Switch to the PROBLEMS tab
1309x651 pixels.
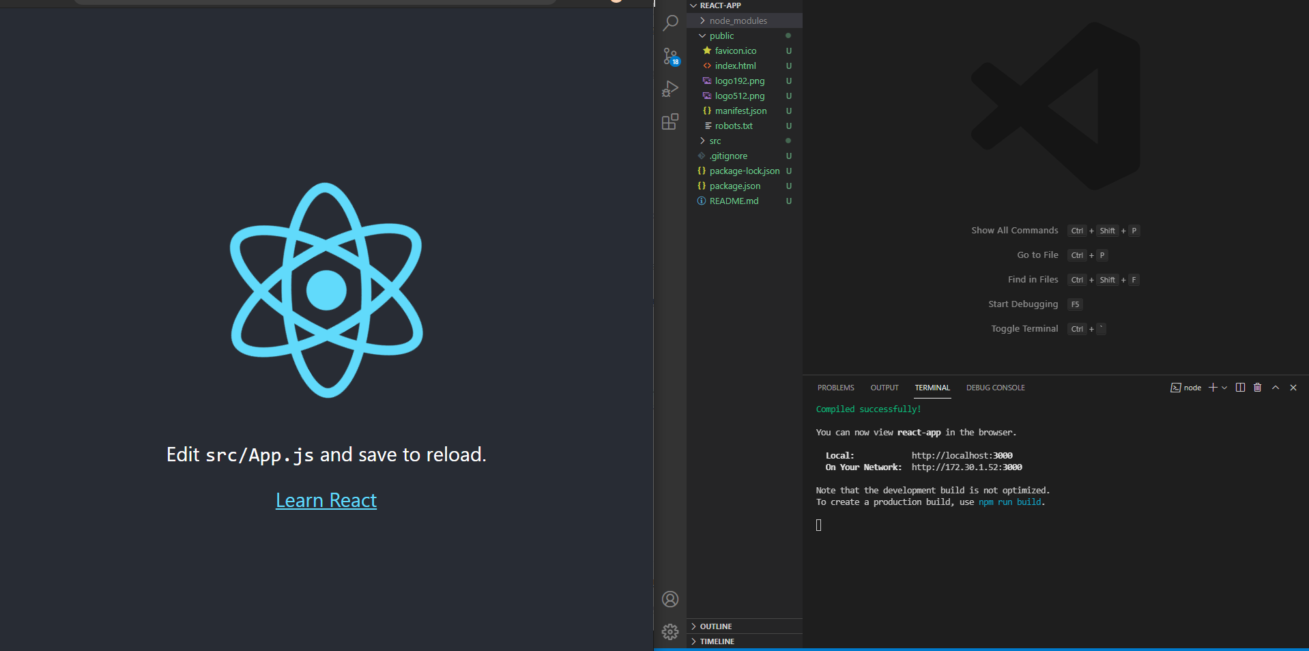click(x=835, y=388)
